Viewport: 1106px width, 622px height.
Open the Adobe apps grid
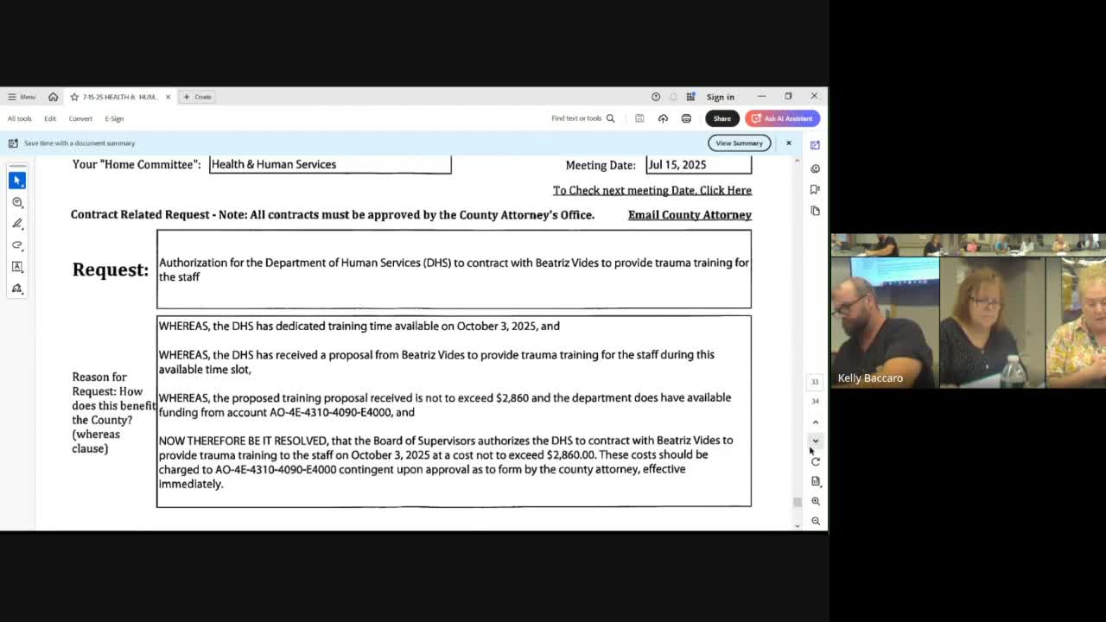pos(690,97)
